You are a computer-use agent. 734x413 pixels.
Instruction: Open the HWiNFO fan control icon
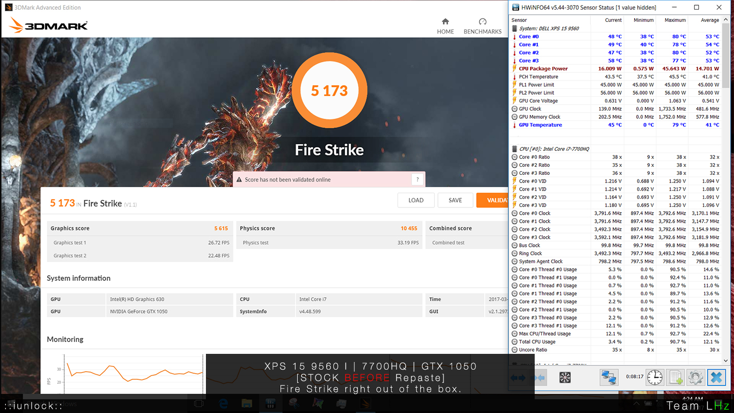point(565,377)
